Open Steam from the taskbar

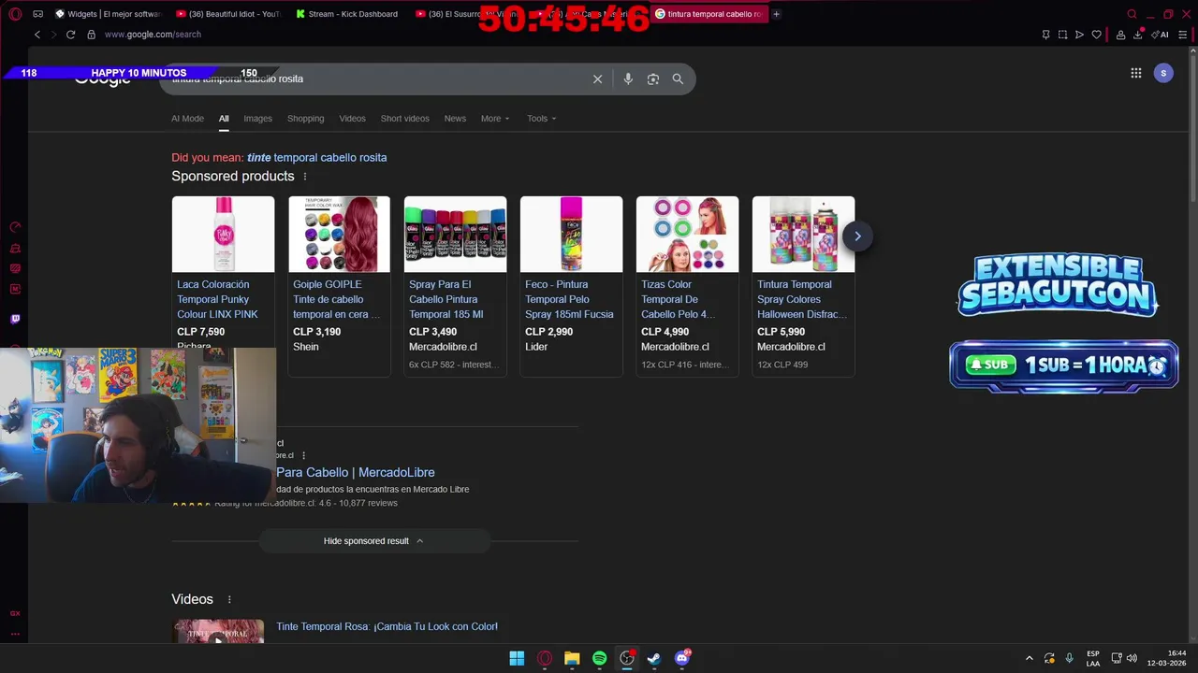(x=654, y=658)
